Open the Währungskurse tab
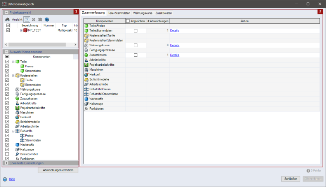 (x=143, y=13)
